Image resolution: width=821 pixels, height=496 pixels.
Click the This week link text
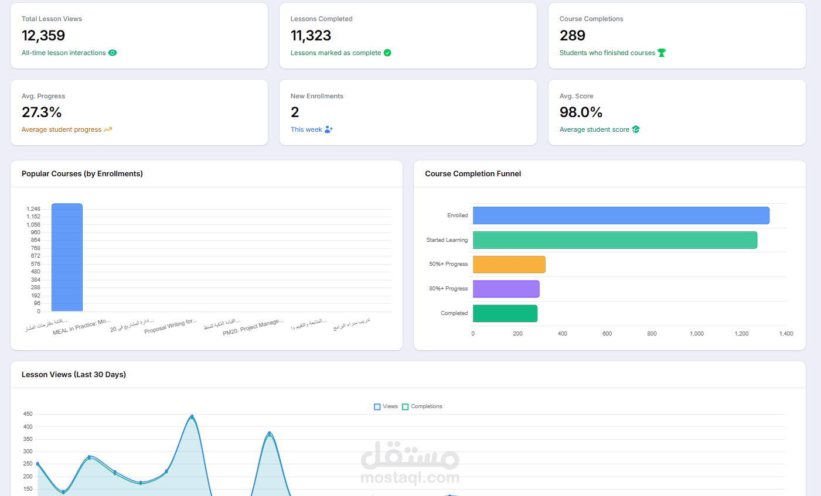tap(306, 129)
